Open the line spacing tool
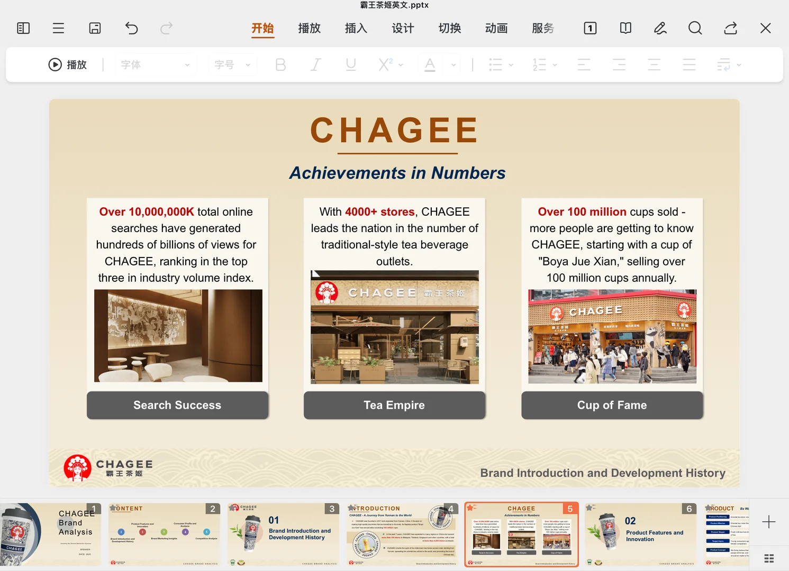This screenshot has width=789, height=571. point(723,65)
